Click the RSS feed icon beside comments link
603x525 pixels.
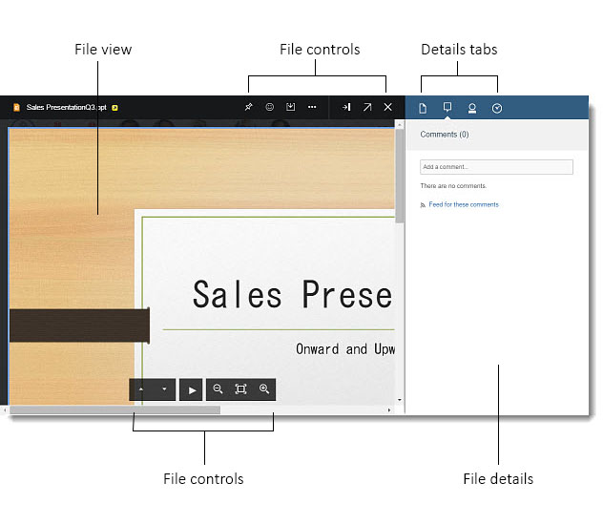pos(423,205)
